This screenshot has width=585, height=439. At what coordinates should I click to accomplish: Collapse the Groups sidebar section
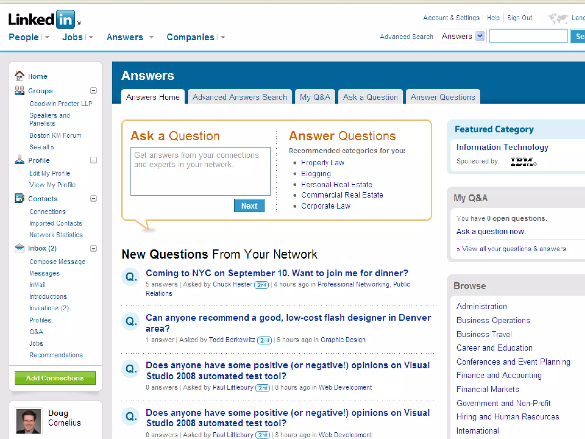coord(93,91)
